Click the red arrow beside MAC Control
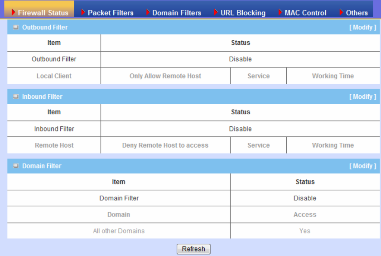 pyautogui.click(x=280, y=12)
